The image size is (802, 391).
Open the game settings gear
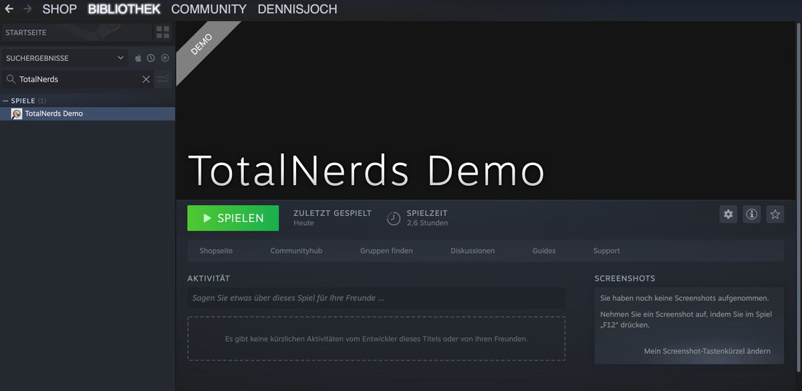click(728, 215)
